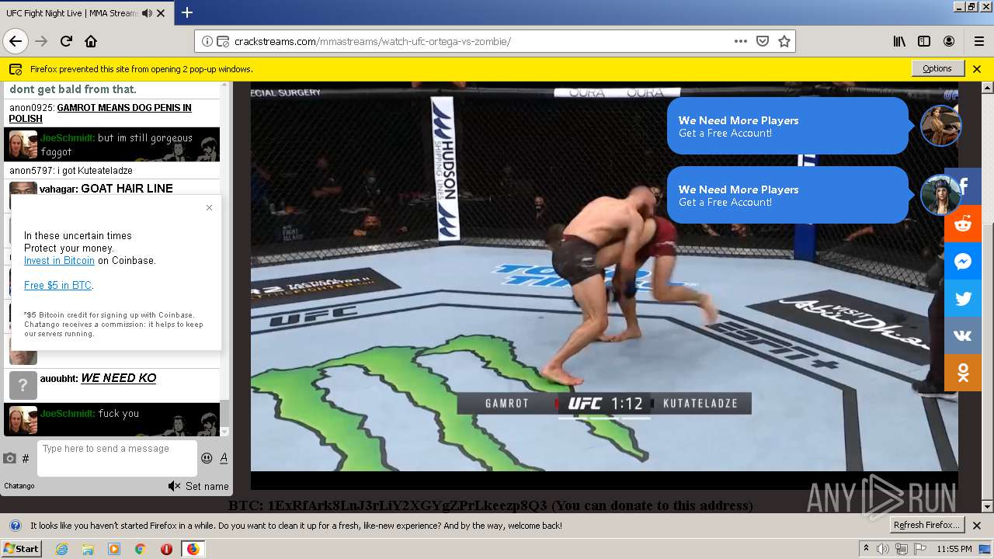The height and width of the screenshot is (559, 994).
Task: Select the UFC Fight Night Live tab
Action: (x=85, y=13)
